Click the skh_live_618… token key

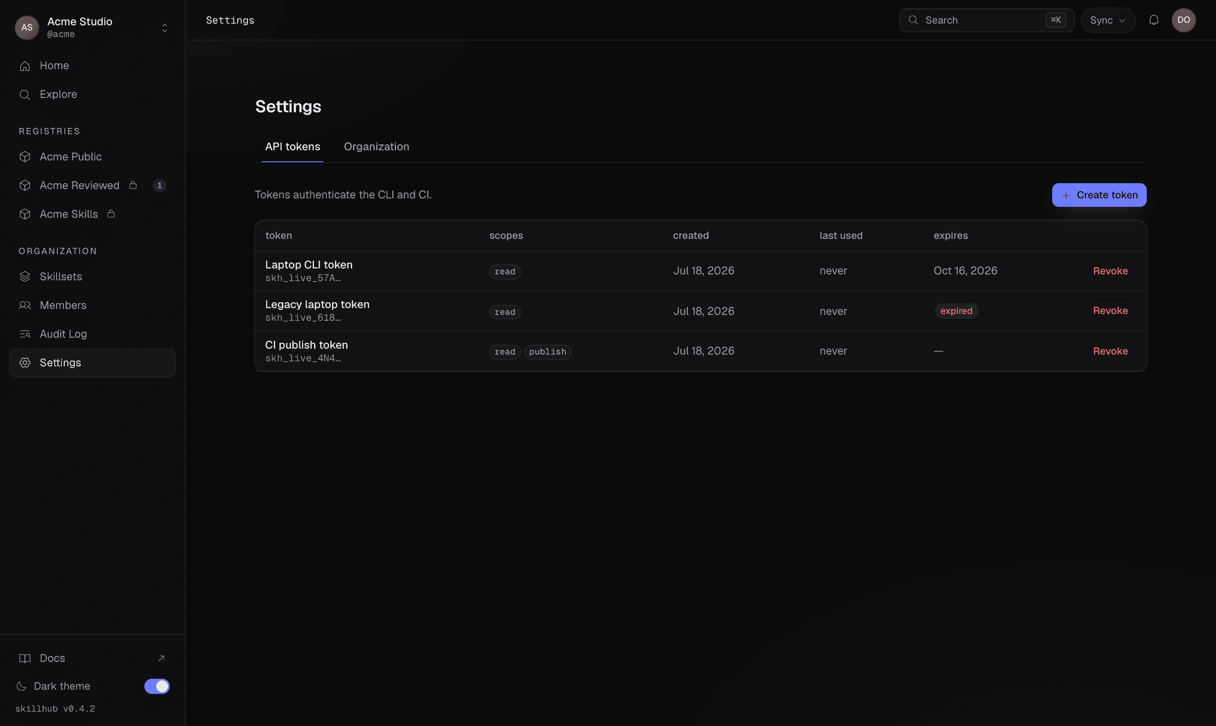303,317
